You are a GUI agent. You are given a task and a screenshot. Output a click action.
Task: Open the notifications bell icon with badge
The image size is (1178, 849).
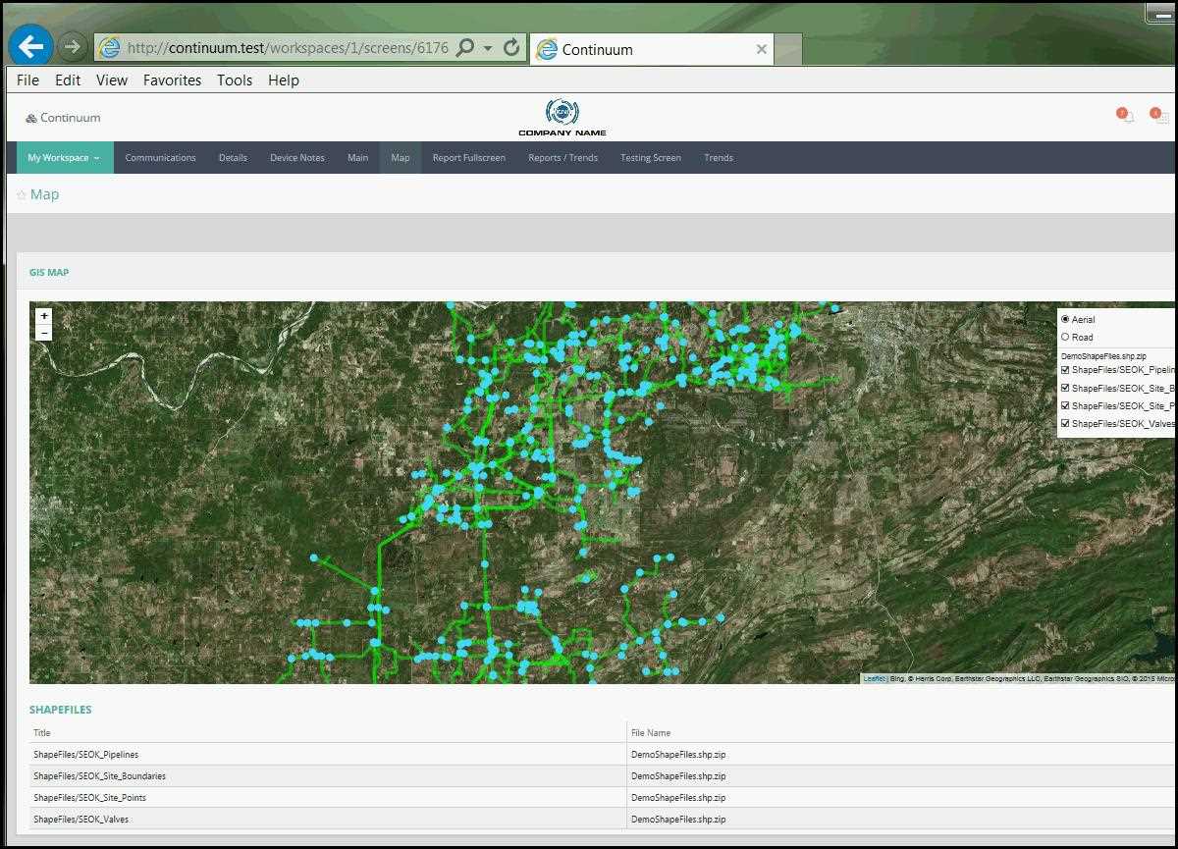click(x=1126, y=117)
